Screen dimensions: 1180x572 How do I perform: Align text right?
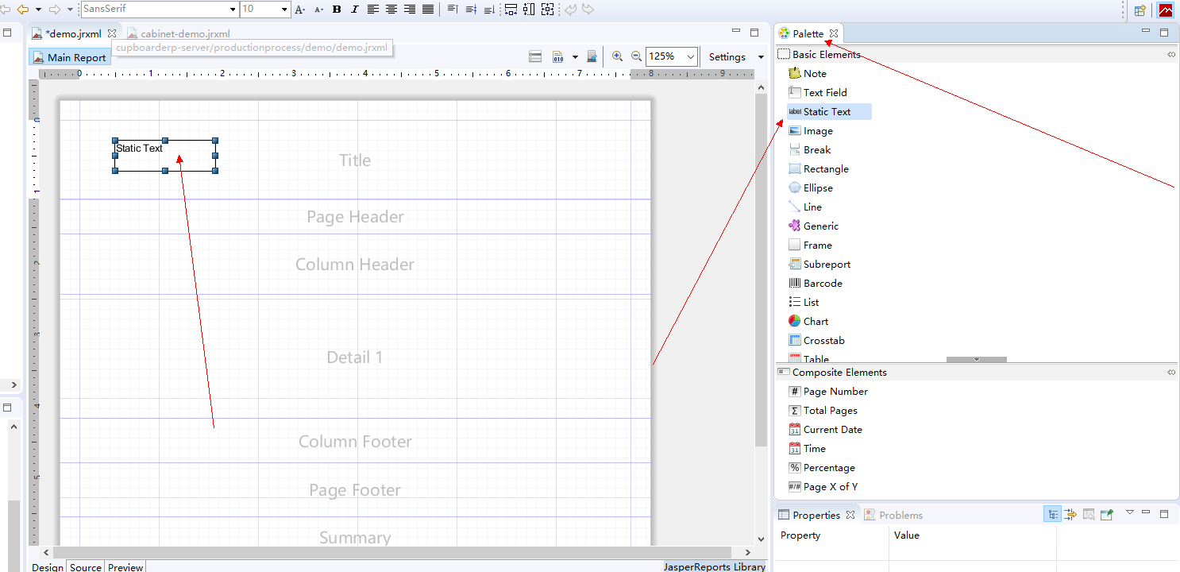pyautogui.click(x=410, y=10)
